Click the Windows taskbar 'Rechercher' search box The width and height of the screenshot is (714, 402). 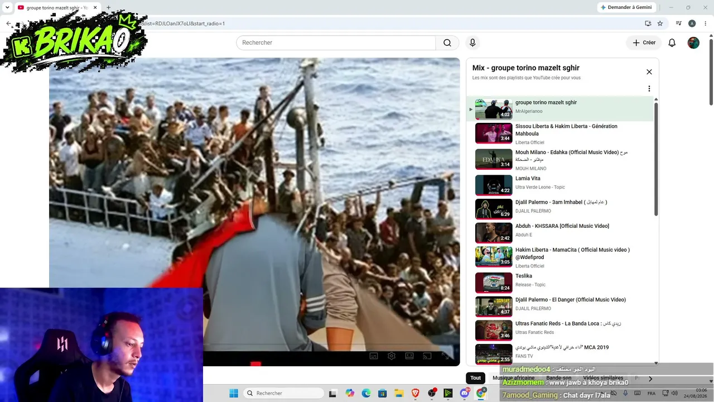coord(283,393)
